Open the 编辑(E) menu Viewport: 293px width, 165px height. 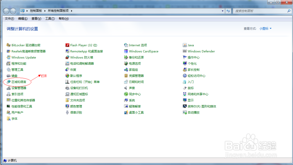point(23,18)
